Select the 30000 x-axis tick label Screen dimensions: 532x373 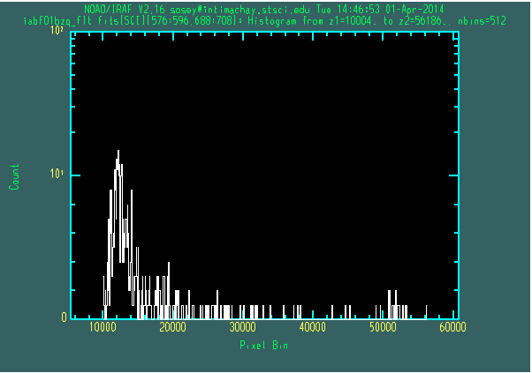243,327
